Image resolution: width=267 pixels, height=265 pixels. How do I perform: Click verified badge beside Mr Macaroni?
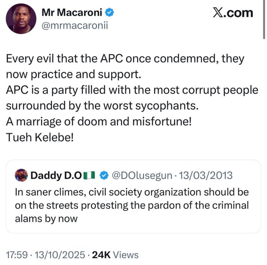coord(110,13)
